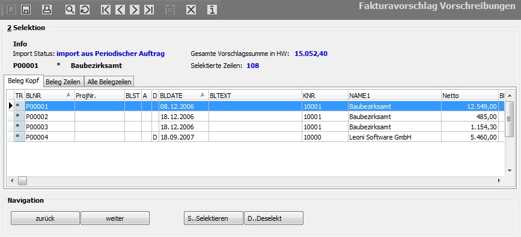Click the BLST column header
Image resolution: width=521 pixels, height=237 pixels.
[x=133, y=96]
